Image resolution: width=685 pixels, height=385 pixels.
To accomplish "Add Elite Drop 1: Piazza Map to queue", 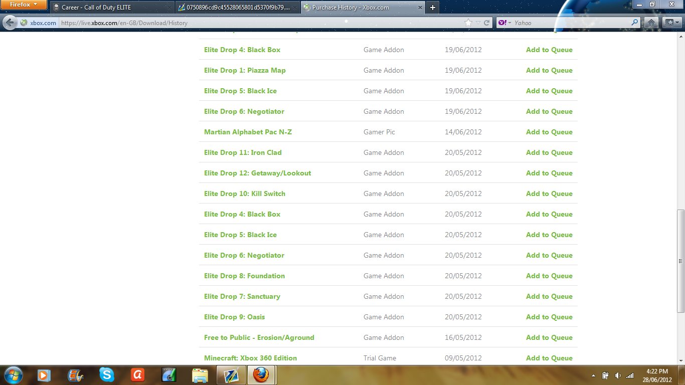I will tap(549, 70).
